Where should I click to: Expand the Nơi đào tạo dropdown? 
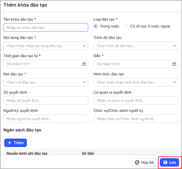pos(46,82)
